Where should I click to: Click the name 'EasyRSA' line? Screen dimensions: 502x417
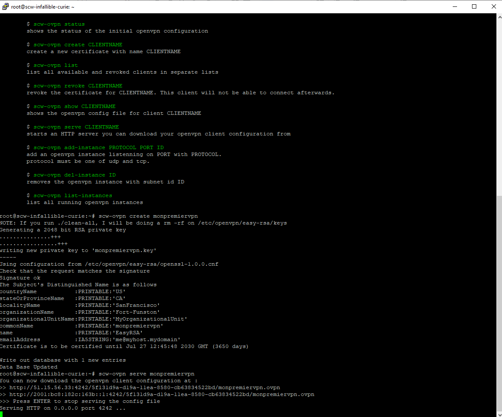(72, 333)
